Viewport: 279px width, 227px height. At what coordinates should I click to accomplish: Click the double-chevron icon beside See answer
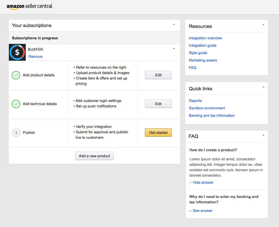(x=190, y=211)
